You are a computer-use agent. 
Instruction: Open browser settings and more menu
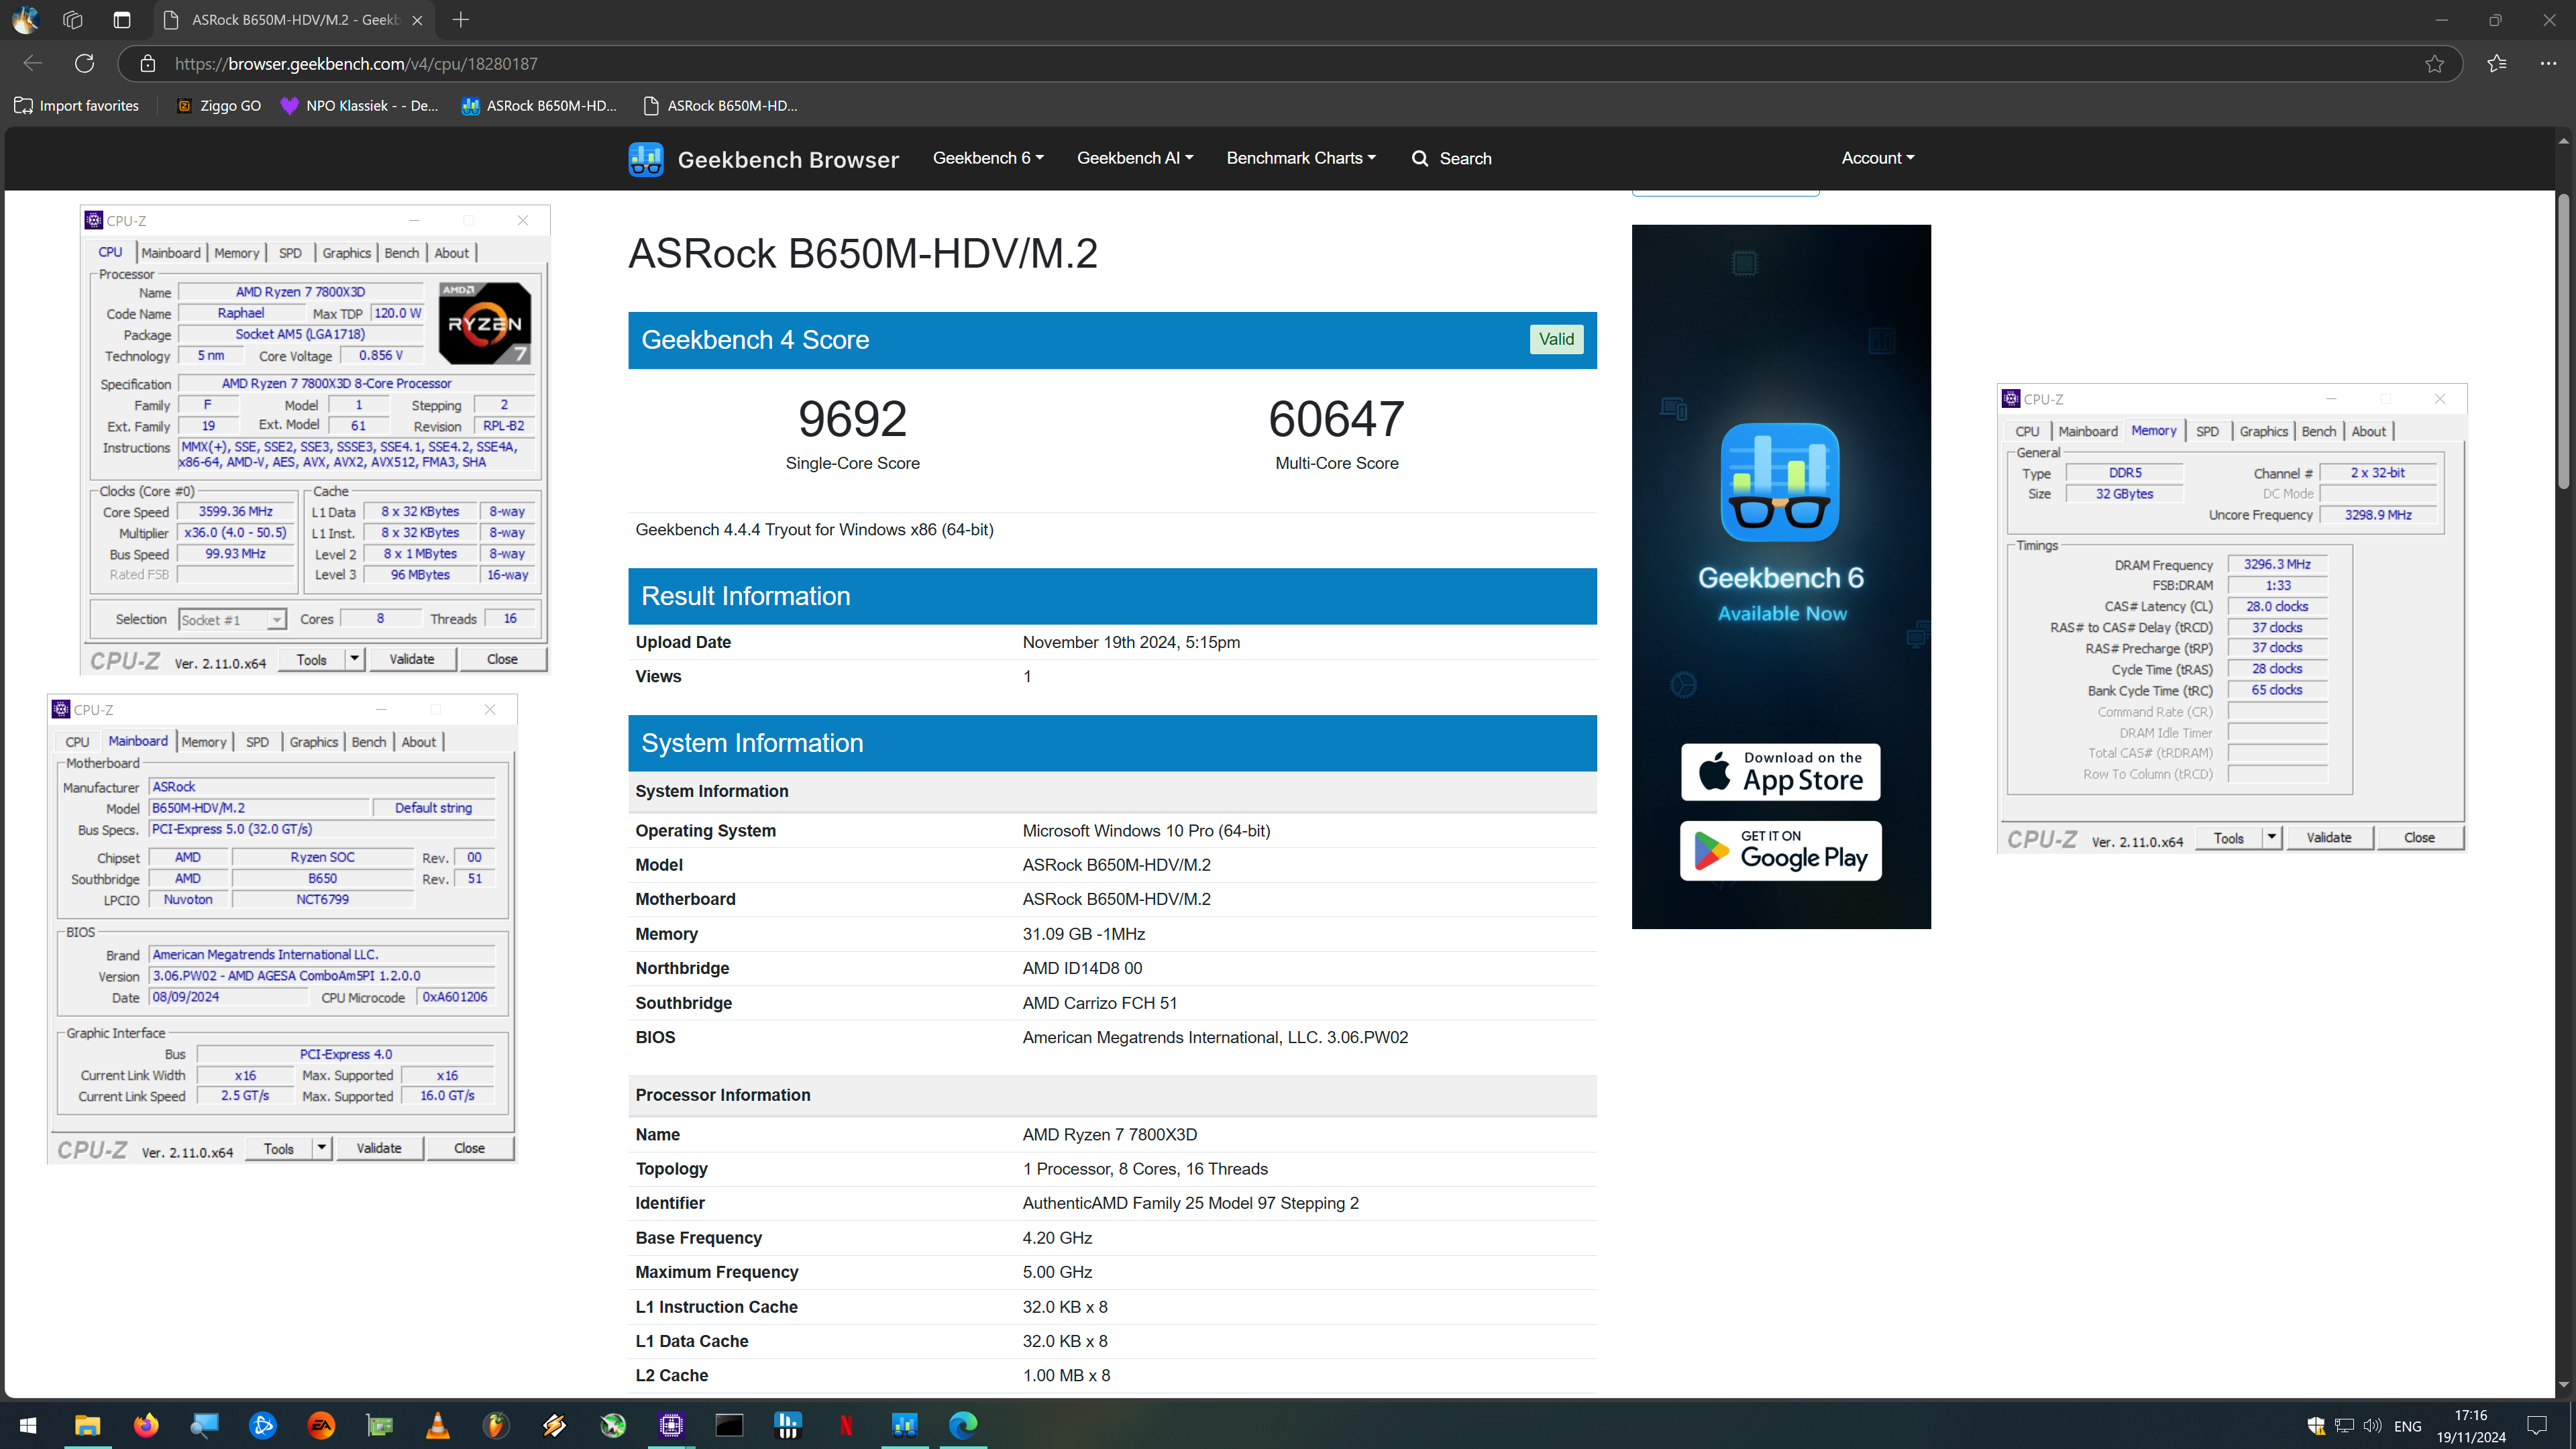[x=2548, y=64]
